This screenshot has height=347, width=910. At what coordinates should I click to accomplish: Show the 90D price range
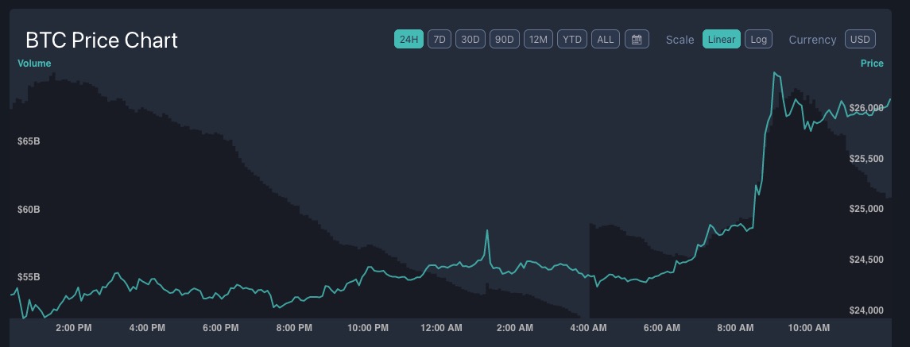tap(505, 39)
